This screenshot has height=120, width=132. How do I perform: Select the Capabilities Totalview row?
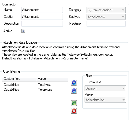coord(35,85)
